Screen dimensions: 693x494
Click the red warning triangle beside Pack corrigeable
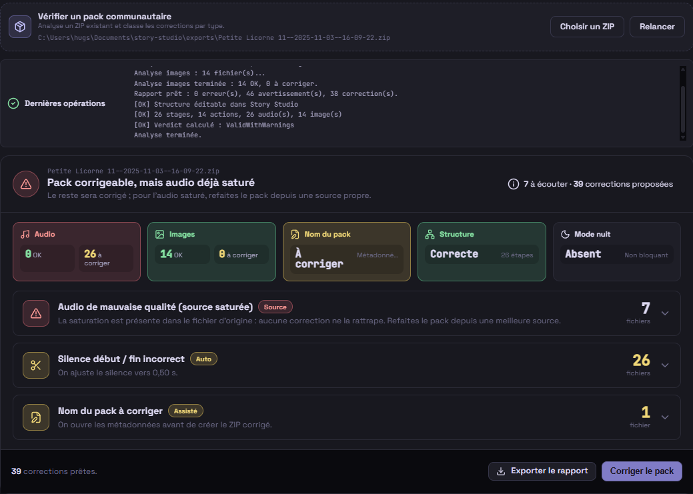[x=26, y=184]
